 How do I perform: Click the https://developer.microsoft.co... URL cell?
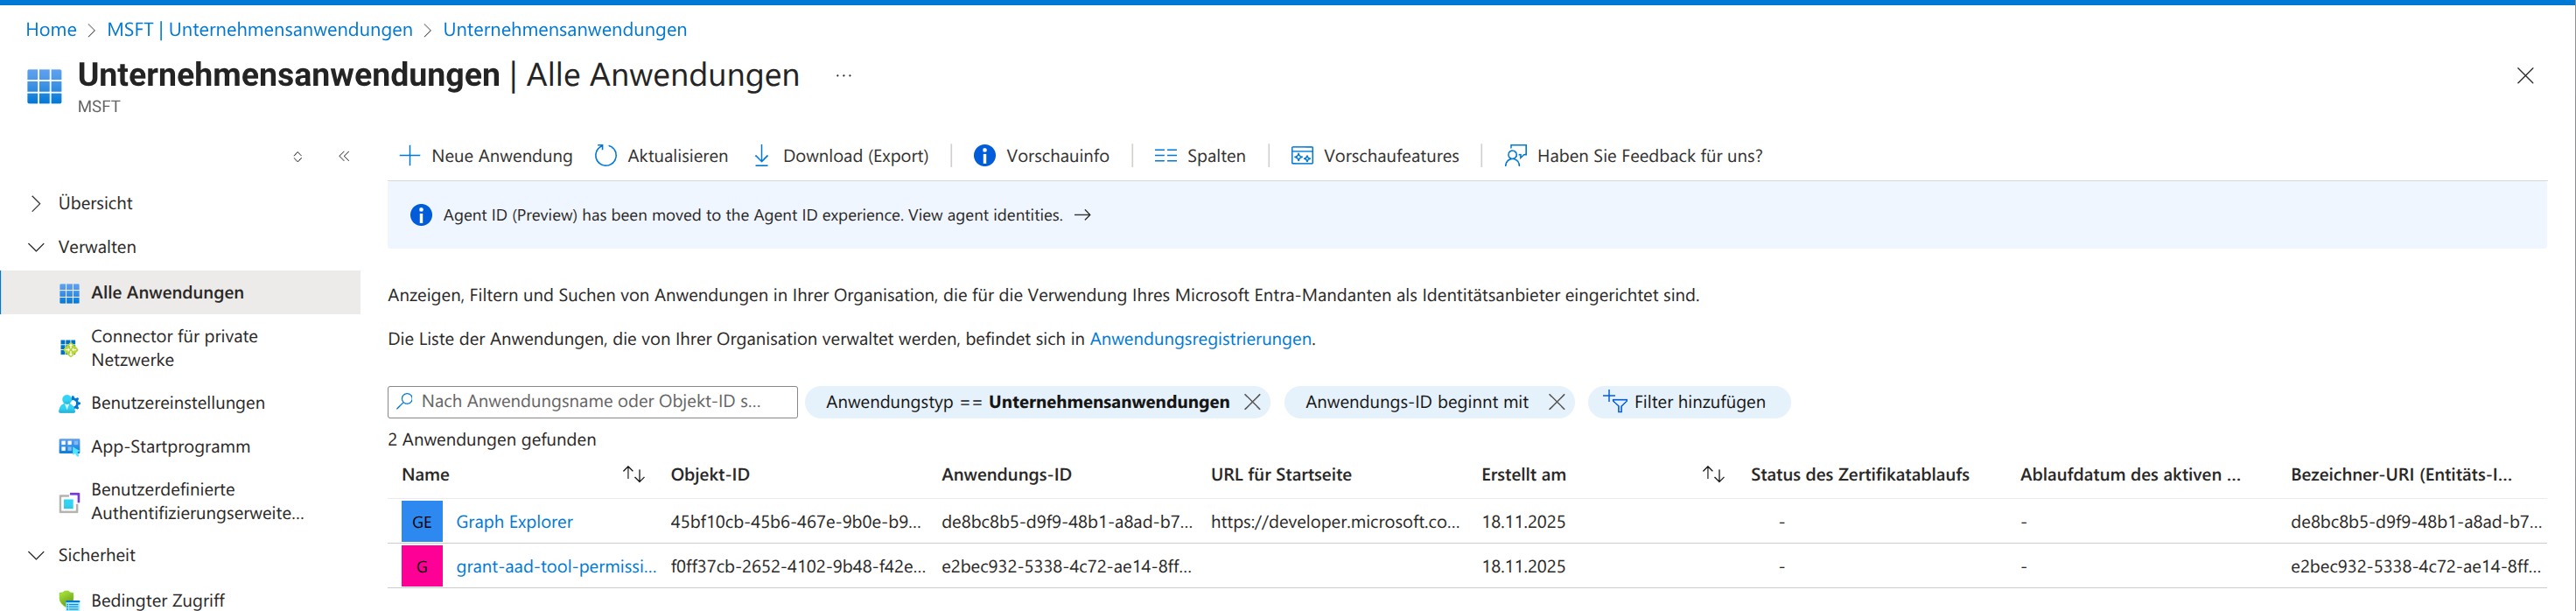pyautogui.click(x=1335, y=522)
